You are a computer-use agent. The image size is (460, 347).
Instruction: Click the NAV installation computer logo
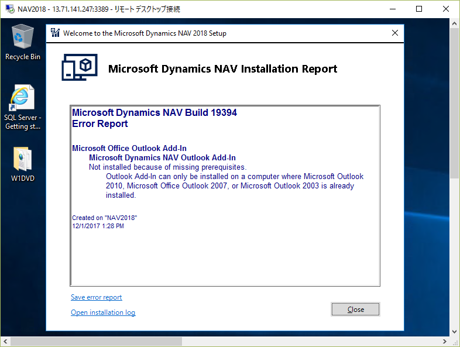(80, 67)
